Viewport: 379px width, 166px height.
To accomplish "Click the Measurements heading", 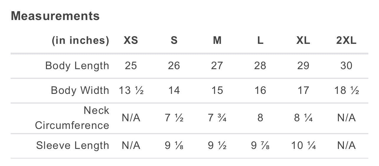I will click(x=55, y=16).
